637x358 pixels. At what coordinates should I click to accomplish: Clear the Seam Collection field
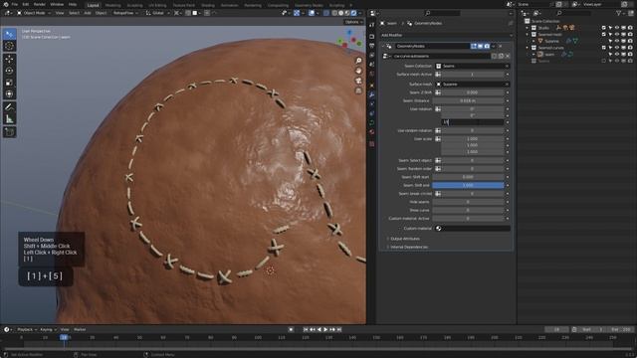coord(507,66)
